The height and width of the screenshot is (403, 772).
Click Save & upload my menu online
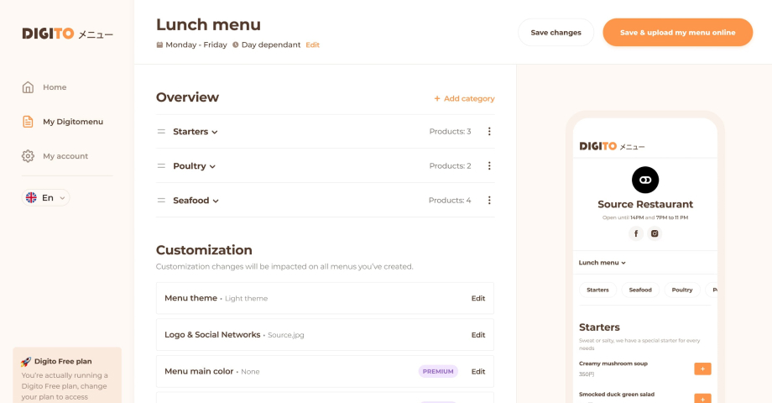(677, 33)
